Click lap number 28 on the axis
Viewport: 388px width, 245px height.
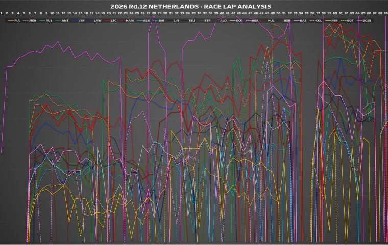(154, 13)
